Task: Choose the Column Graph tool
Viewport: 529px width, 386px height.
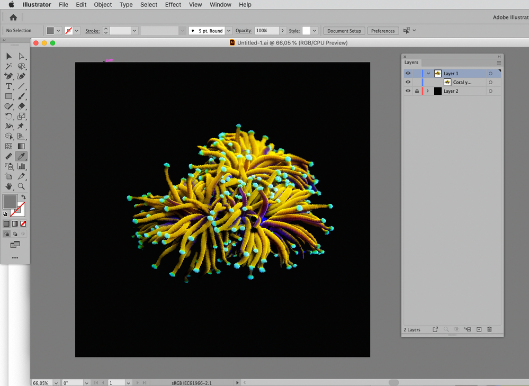Action: click(x=21, y=166)
